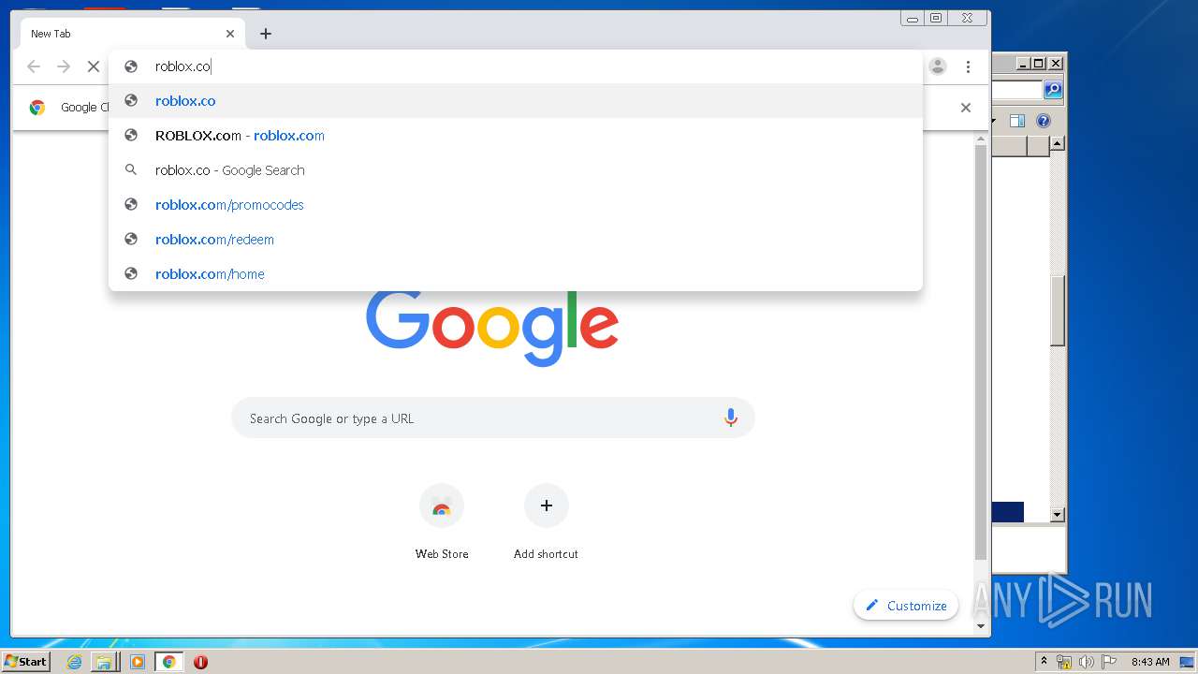The height and width of the screenshot is (674, 1198).
Task: Click search button in background window
Action: coord(1053,90)
